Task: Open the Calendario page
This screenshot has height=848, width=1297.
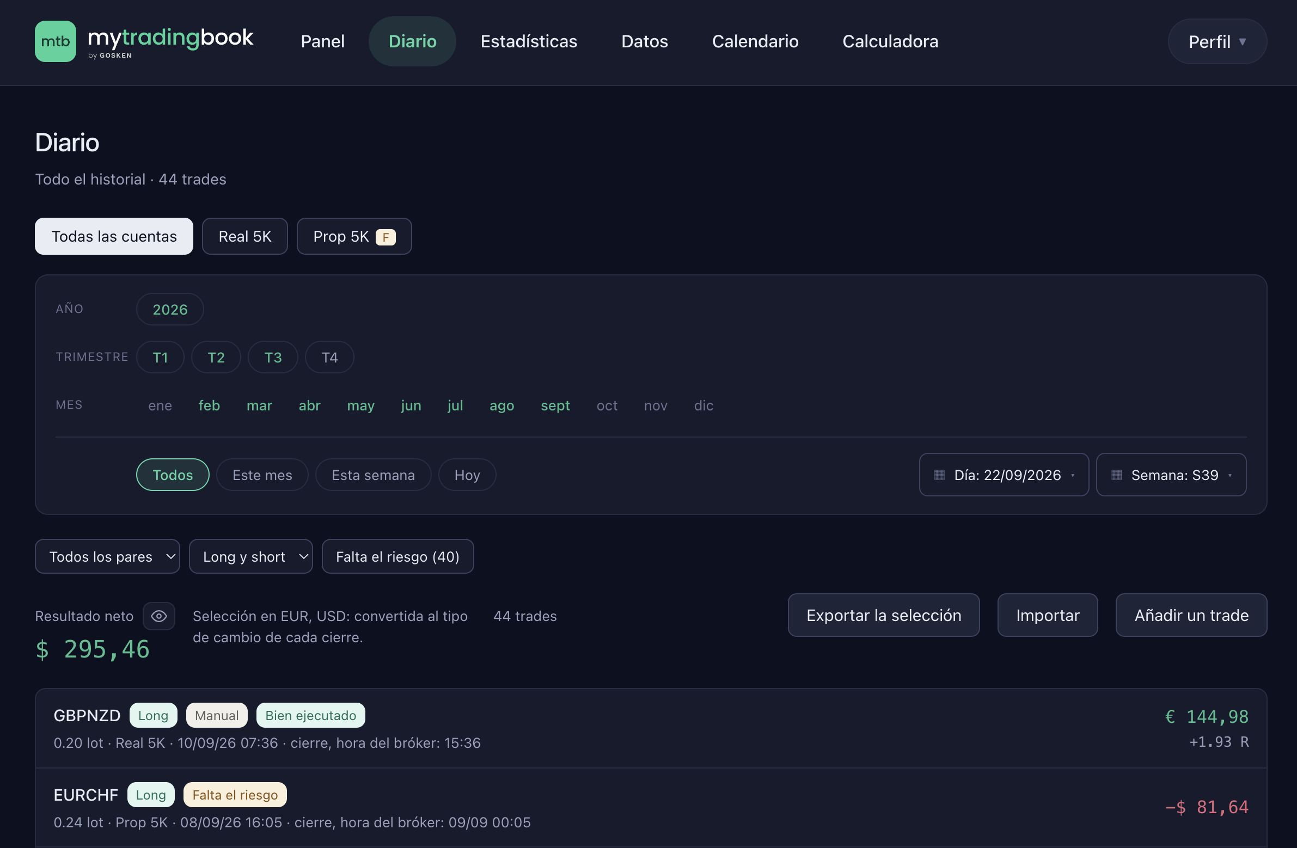Action: [755, 41]
